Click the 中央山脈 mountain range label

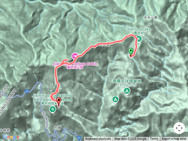151,18
